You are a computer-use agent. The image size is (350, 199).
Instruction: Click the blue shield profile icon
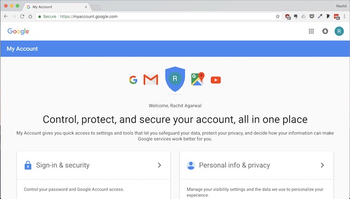pyautogui.click(x=175, y=79)
